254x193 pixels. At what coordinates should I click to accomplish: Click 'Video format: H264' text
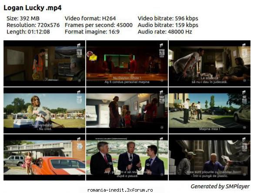90,18
